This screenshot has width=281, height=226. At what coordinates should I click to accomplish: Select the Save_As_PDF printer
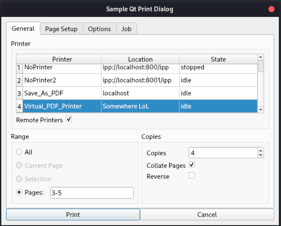coord(62,93)
